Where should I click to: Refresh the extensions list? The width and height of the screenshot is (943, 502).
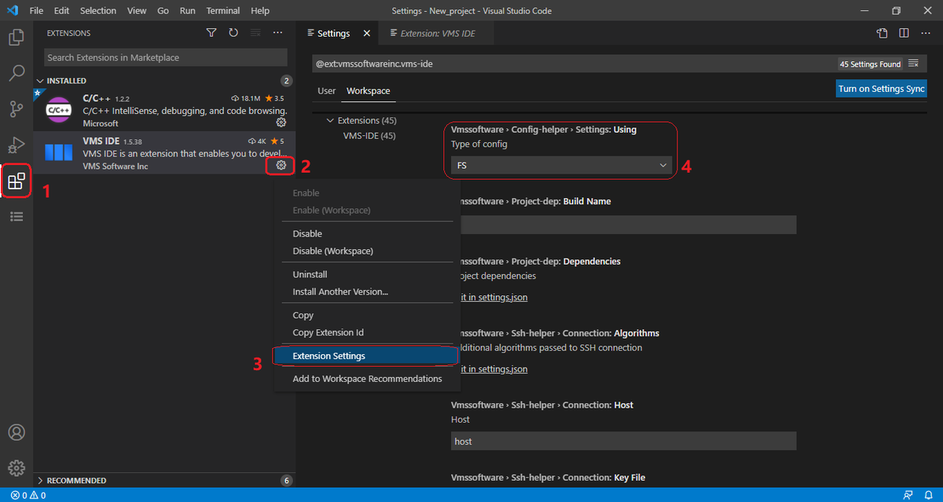(233, 32)
